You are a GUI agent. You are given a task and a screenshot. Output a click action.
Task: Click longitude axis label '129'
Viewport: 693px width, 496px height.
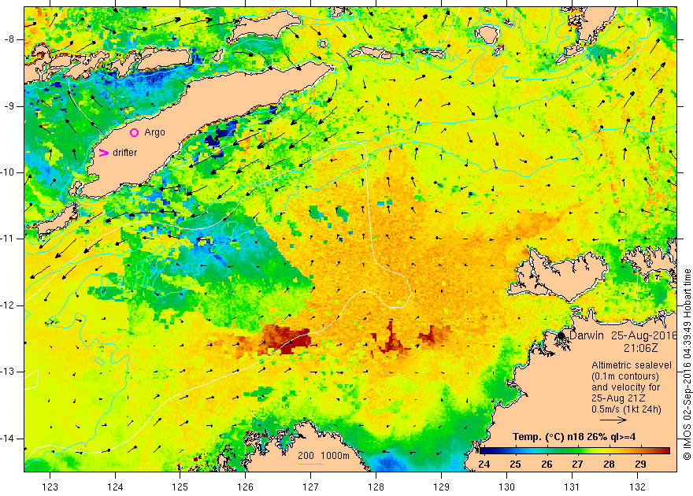[442, 487]
